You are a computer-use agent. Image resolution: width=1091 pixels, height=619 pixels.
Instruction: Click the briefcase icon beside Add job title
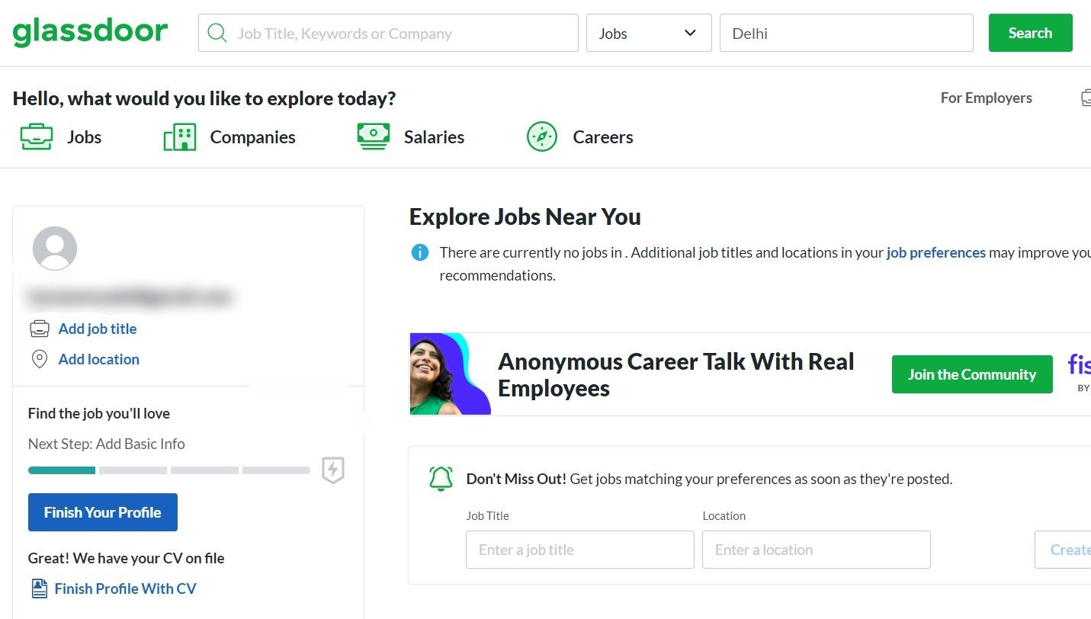click(x=39, y=328)
